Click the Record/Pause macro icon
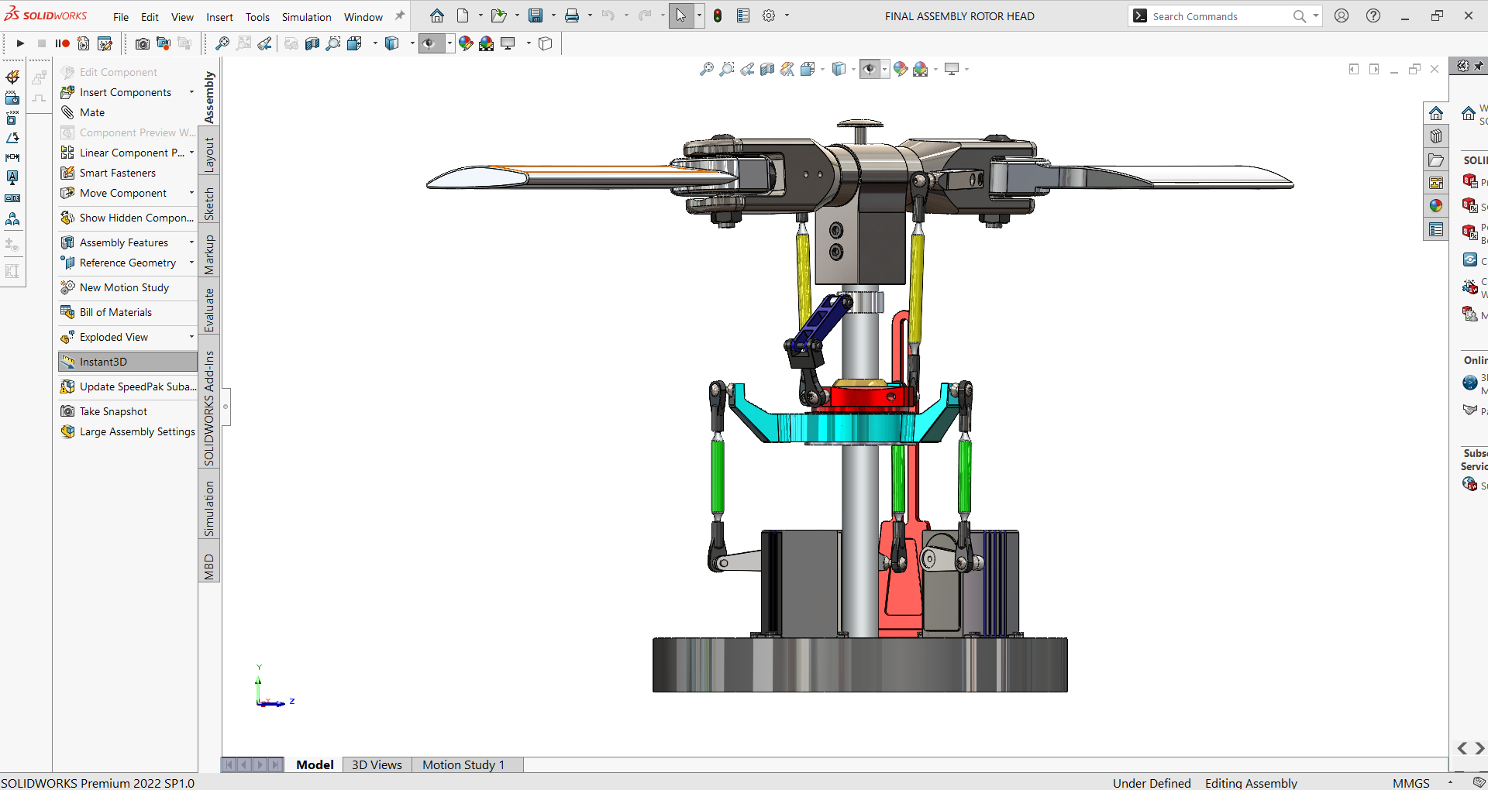The height and width of the screenshot is (790, 1488). click(63, 43)
